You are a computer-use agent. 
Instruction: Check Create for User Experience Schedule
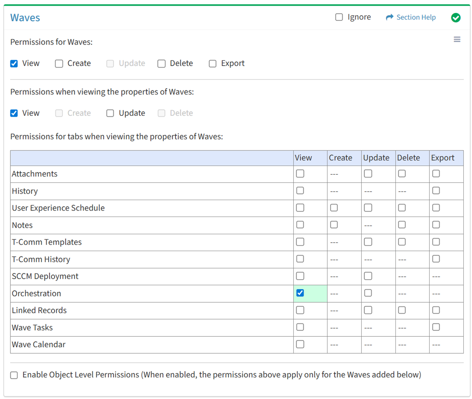click(334, 208)
